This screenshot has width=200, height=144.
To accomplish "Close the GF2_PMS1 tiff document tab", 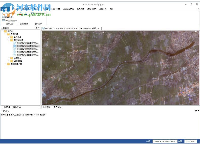I will 98,28.
